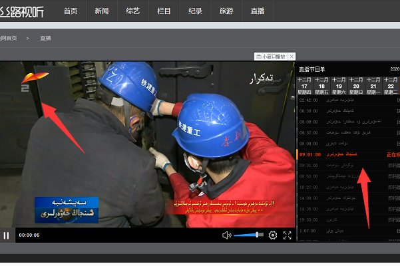Select the 22:42:00 program row
This screenshot has width=400, height=266.
point(349,100)
